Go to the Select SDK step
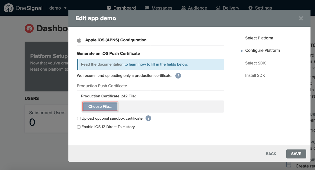Screen dimensions: 315x170 (x=255, y=63)
